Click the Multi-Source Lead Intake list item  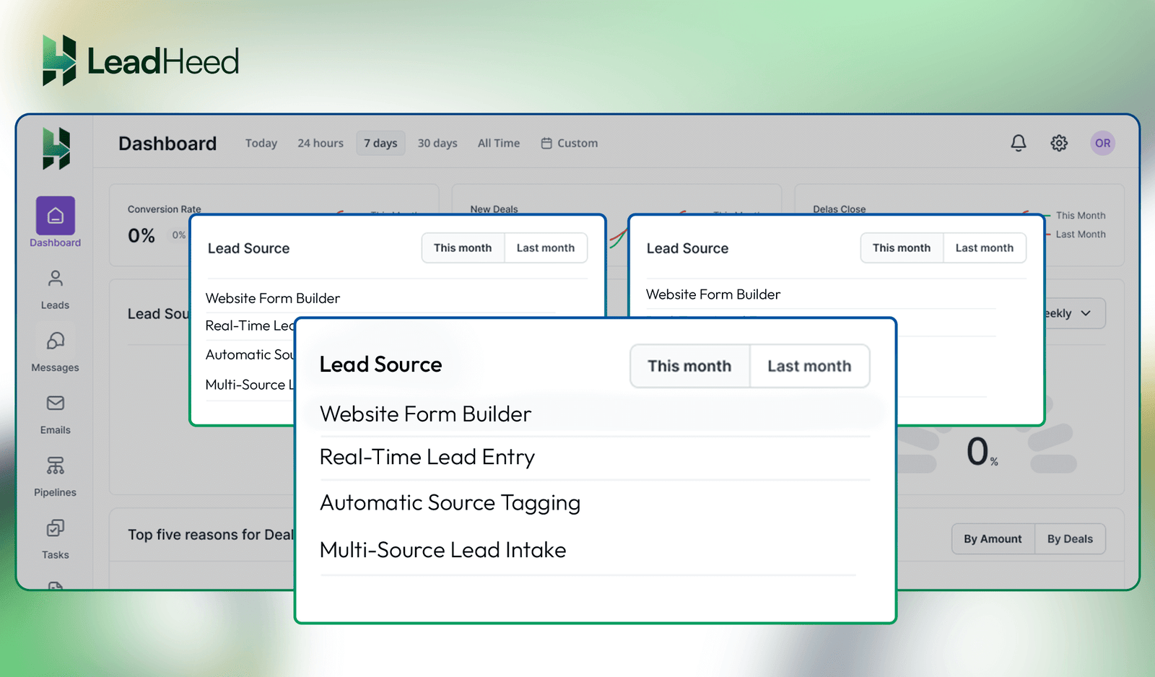click(x=443, y=549)
